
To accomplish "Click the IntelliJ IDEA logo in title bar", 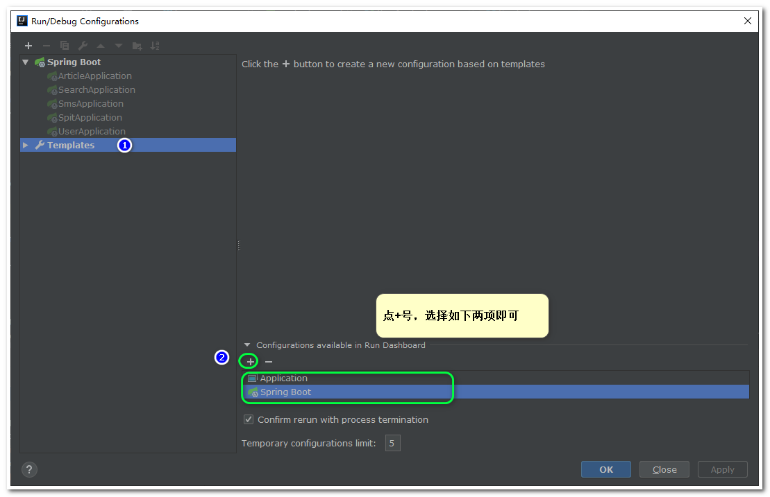I will click(22, 21).
